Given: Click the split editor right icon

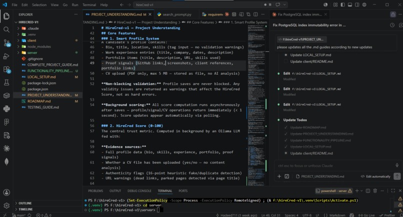Looking at the screenshot, I should (255, 14).
